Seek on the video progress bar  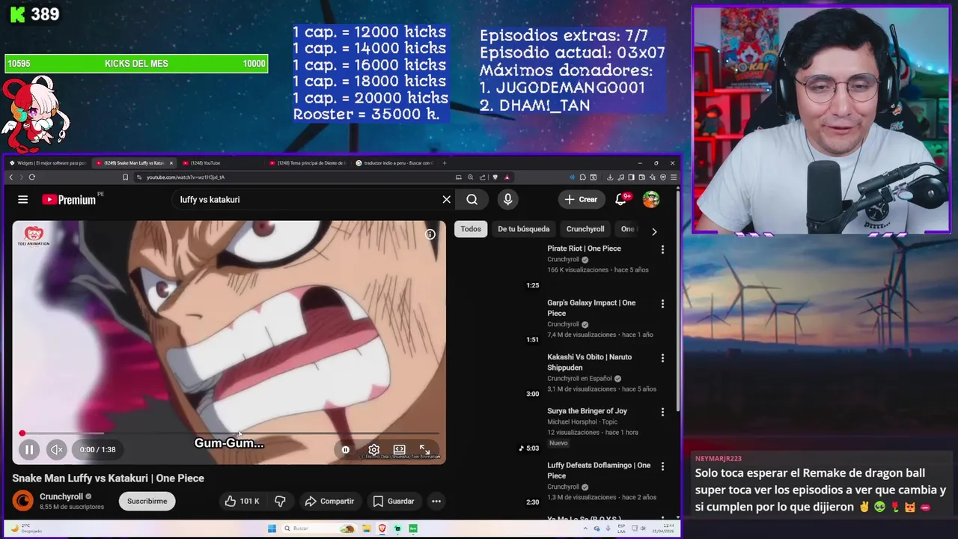pyautogui.click(x=229, y=433)
